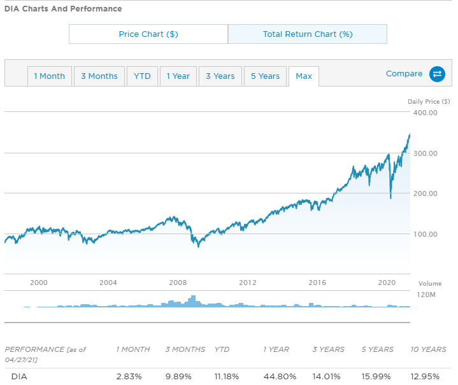The height and width of the screenshot is (385, 458).
Task: Click the 2008 volume spike bar
Action: 193,301
